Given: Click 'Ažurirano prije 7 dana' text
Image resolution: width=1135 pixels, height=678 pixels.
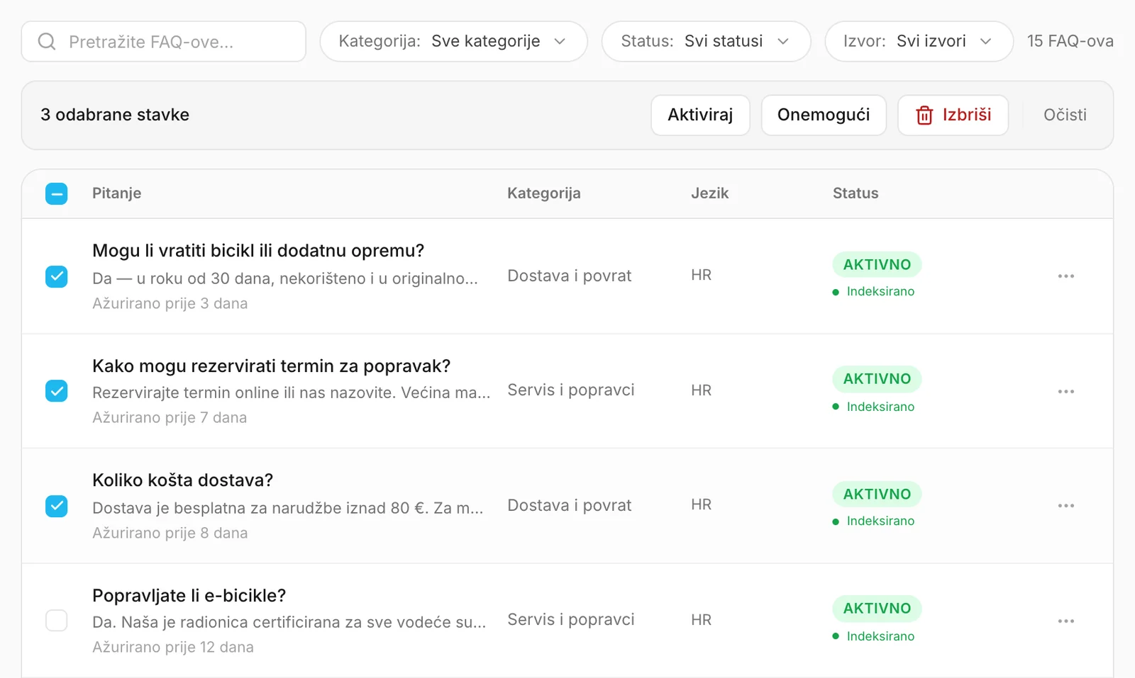Looking at the screenshot, I should pos(170,417).
